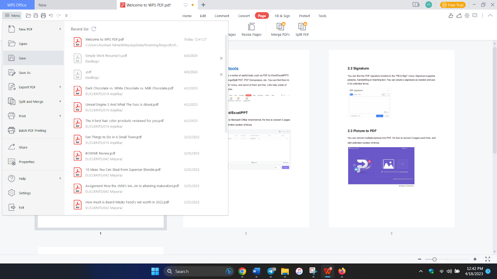Refresh the Recent list
Screen dimensions: 497x279
(x=93, y=29)
